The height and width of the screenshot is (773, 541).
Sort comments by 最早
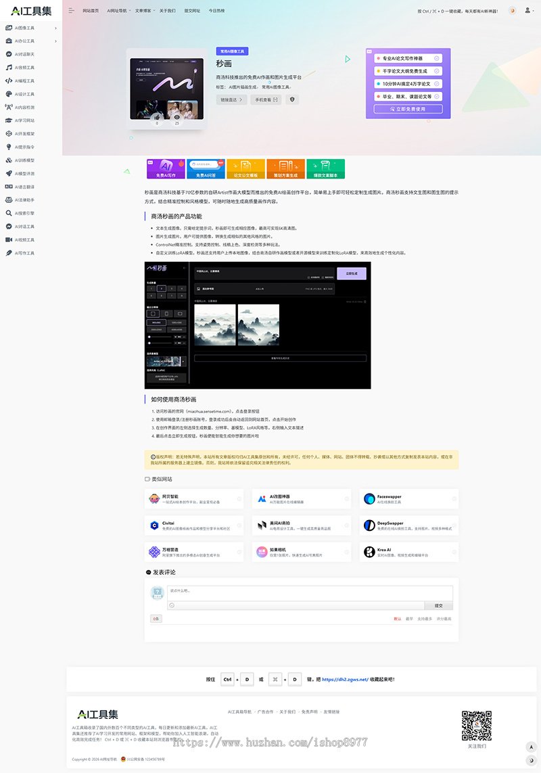pos(409,619)
